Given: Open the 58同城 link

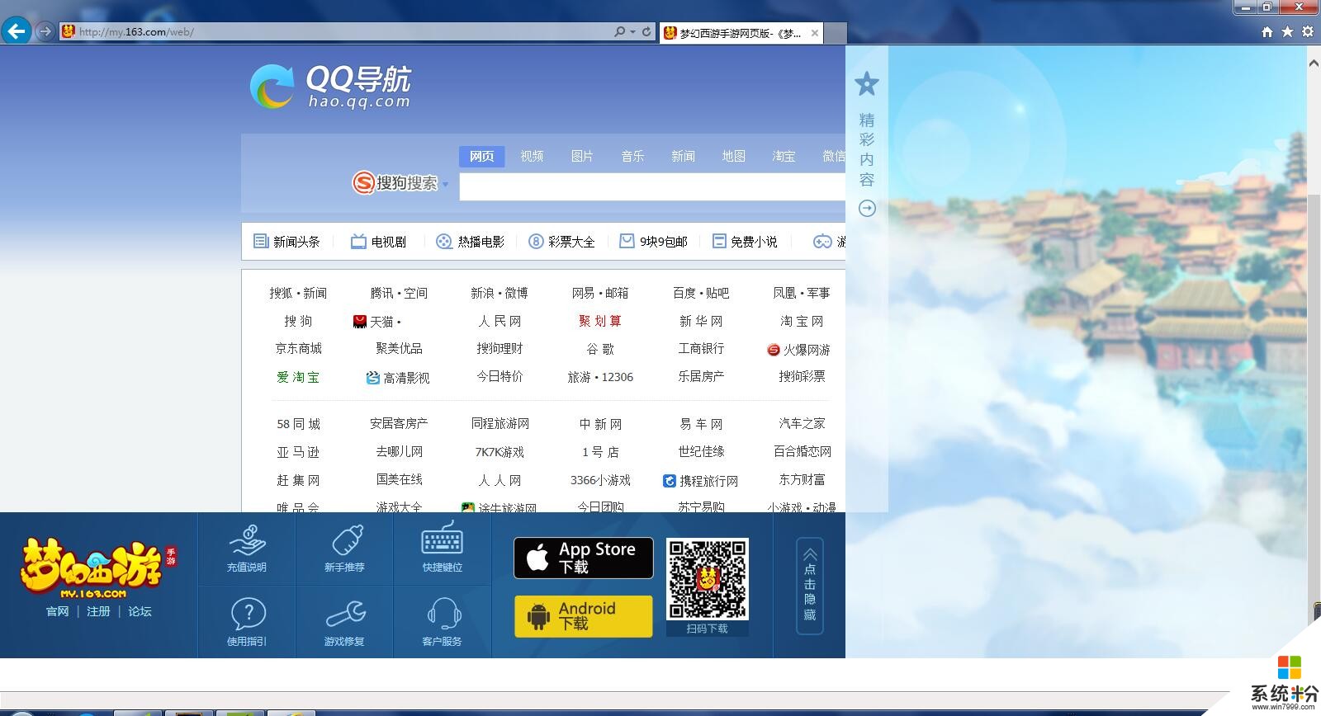Looking at the screenshot, I should pos(298,424).
